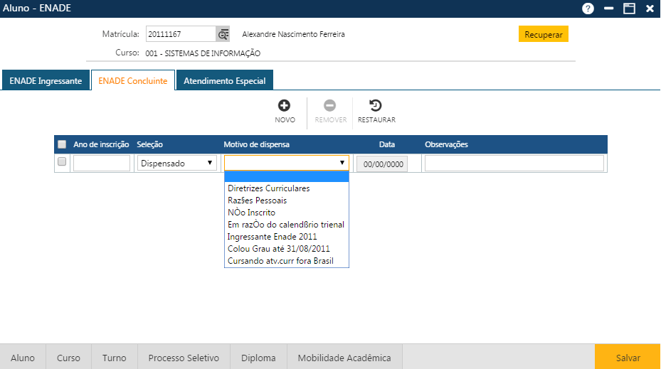Check the row checkbox beside Ano de inscrição field
Screen dimensions: 661x369
62,162
